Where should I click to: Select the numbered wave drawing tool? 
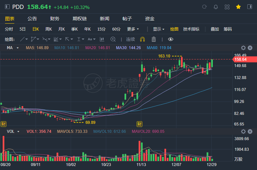(44, 39)
